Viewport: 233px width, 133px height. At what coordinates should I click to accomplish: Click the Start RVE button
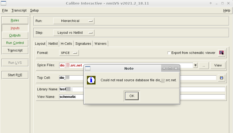15,75
